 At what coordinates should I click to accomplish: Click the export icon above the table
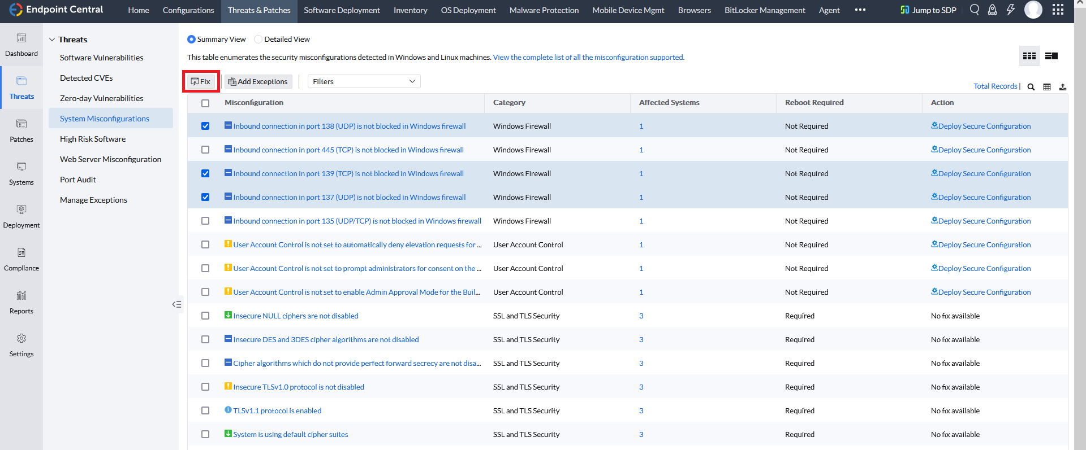coord(1063,87)
